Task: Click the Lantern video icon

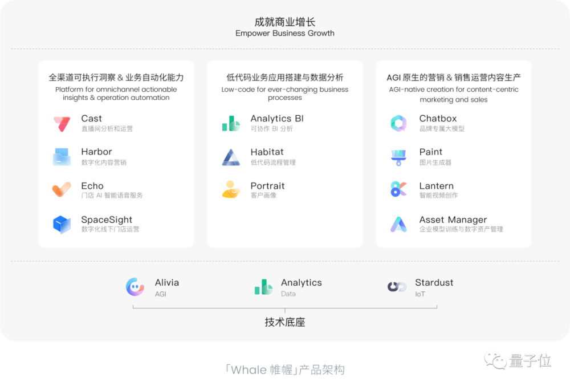Action: 399,189
